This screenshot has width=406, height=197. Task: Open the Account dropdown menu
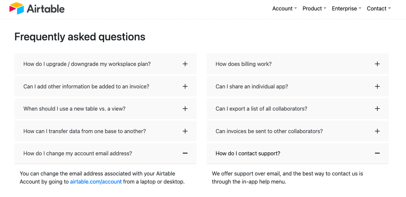click(x=285, y=9)
